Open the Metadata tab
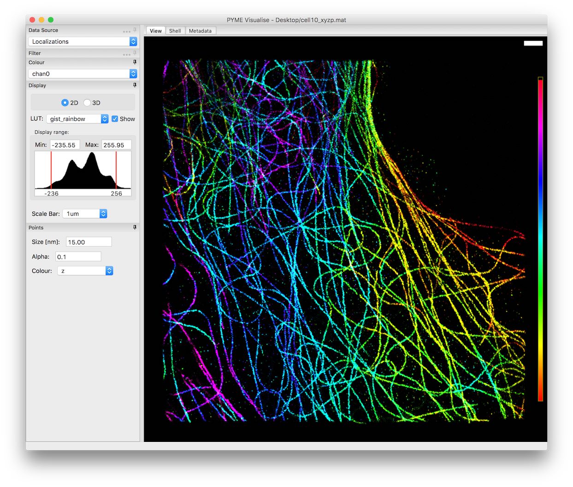This screenshot has height=487, width=573. click(x=200, y=31)
